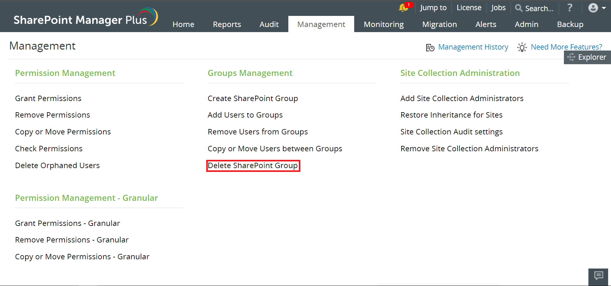
Task: Expand the account dropdown arrow
Action: [604, 8]
